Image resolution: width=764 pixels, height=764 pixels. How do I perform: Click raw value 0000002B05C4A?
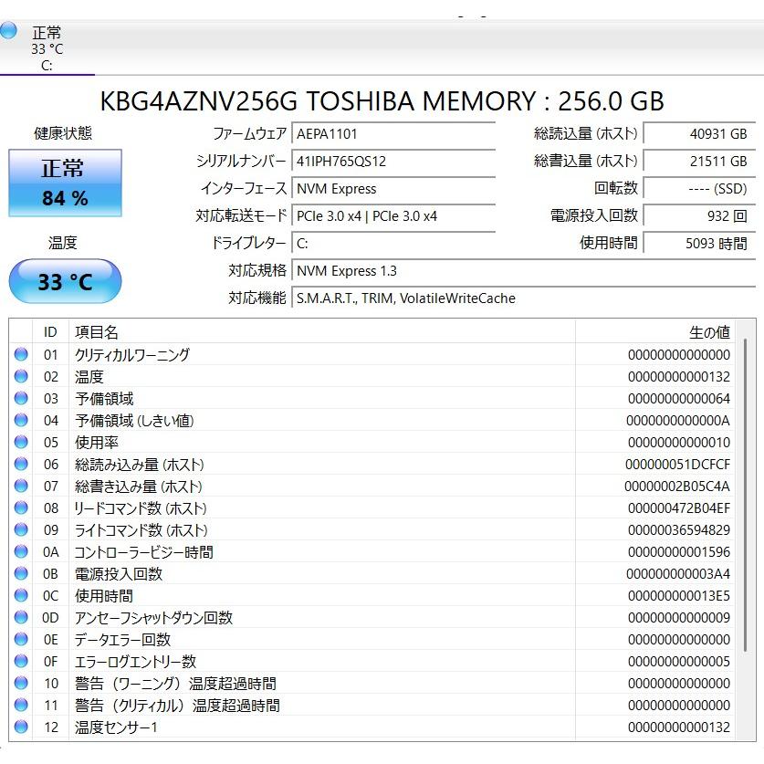(677, 487)
